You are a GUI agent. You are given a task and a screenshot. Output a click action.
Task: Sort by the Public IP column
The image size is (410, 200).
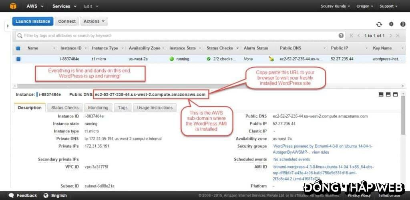(x=339, y=48)
